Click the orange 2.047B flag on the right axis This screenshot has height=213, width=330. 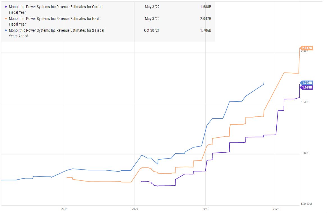click(306, 48)
